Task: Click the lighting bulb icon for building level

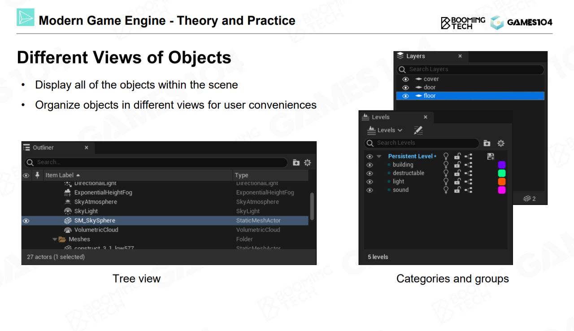Action: point(446,165)
